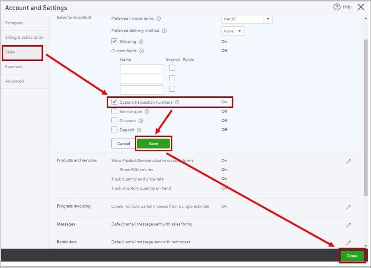Check Internal box for first custom field
The width and height of the screenshot is (371, 268).
pos(172,68)
